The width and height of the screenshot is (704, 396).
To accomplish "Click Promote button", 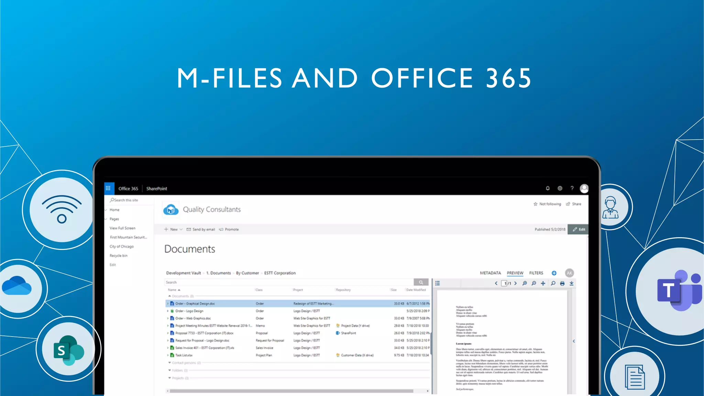I will coord(229,229).
